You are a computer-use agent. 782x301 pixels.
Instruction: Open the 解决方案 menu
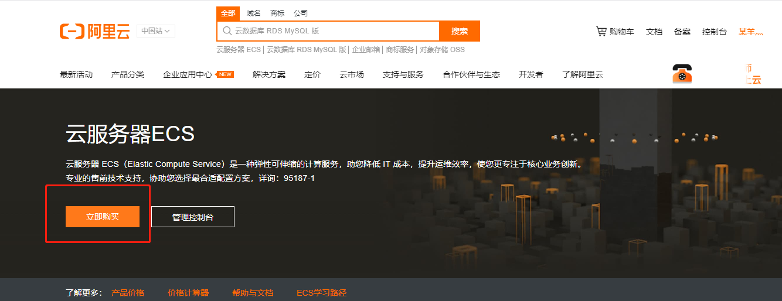click(269, 74)
